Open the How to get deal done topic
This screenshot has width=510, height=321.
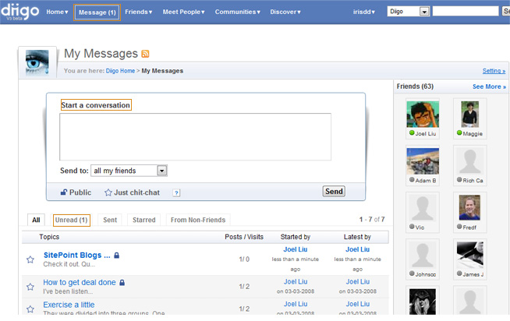(x=80, y=282)
